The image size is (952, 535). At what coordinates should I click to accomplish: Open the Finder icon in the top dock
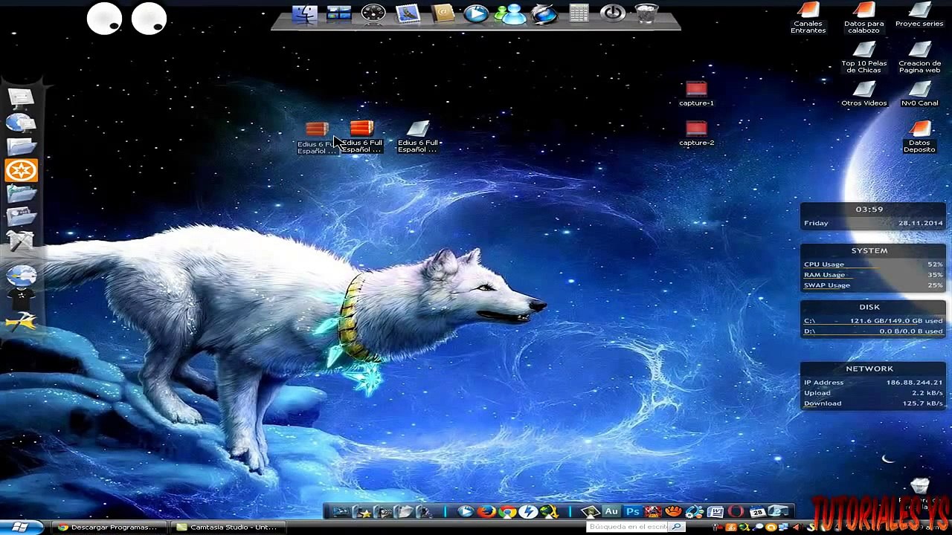[x=304, y=13]
